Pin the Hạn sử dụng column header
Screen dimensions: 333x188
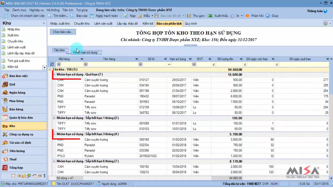coord(190,59)
